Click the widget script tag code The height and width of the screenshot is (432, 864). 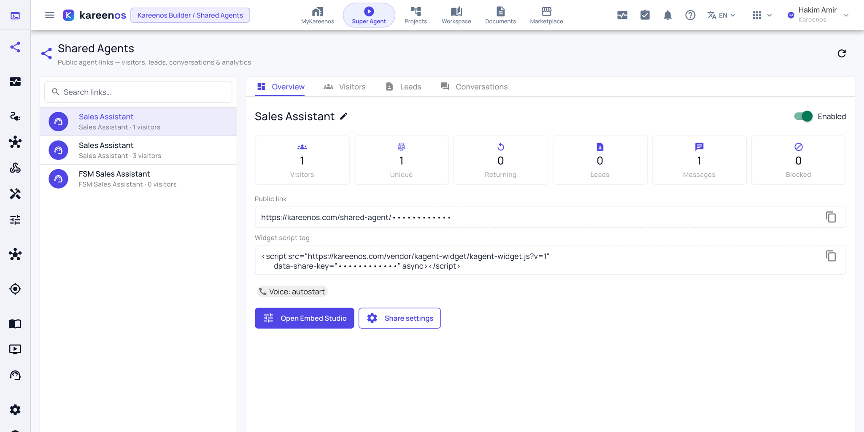pyautogui.click(x=405, y=261)
